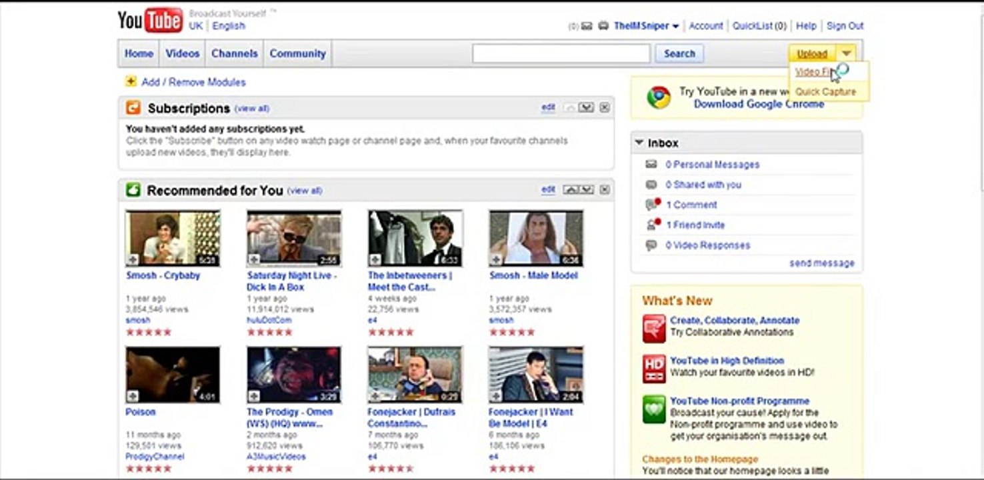Screen dimensions: 984x480
Task: Click inside the search text field
Action: (x=561, y=53)
